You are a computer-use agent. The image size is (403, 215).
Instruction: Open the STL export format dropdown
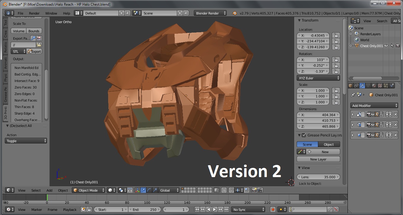tap(18, 51)
